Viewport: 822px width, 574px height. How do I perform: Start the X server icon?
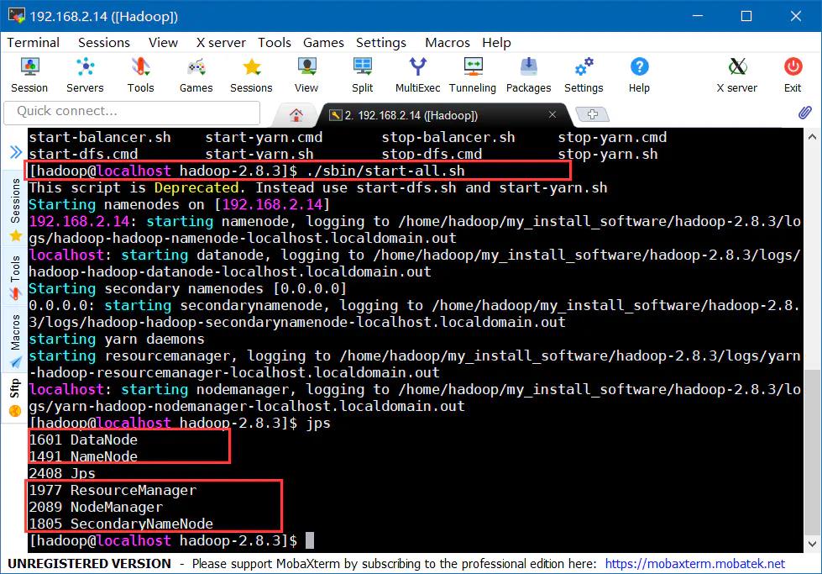click(736, 75)
